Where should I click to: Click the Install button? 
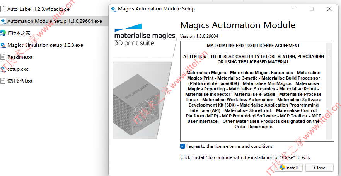[289, 168]
